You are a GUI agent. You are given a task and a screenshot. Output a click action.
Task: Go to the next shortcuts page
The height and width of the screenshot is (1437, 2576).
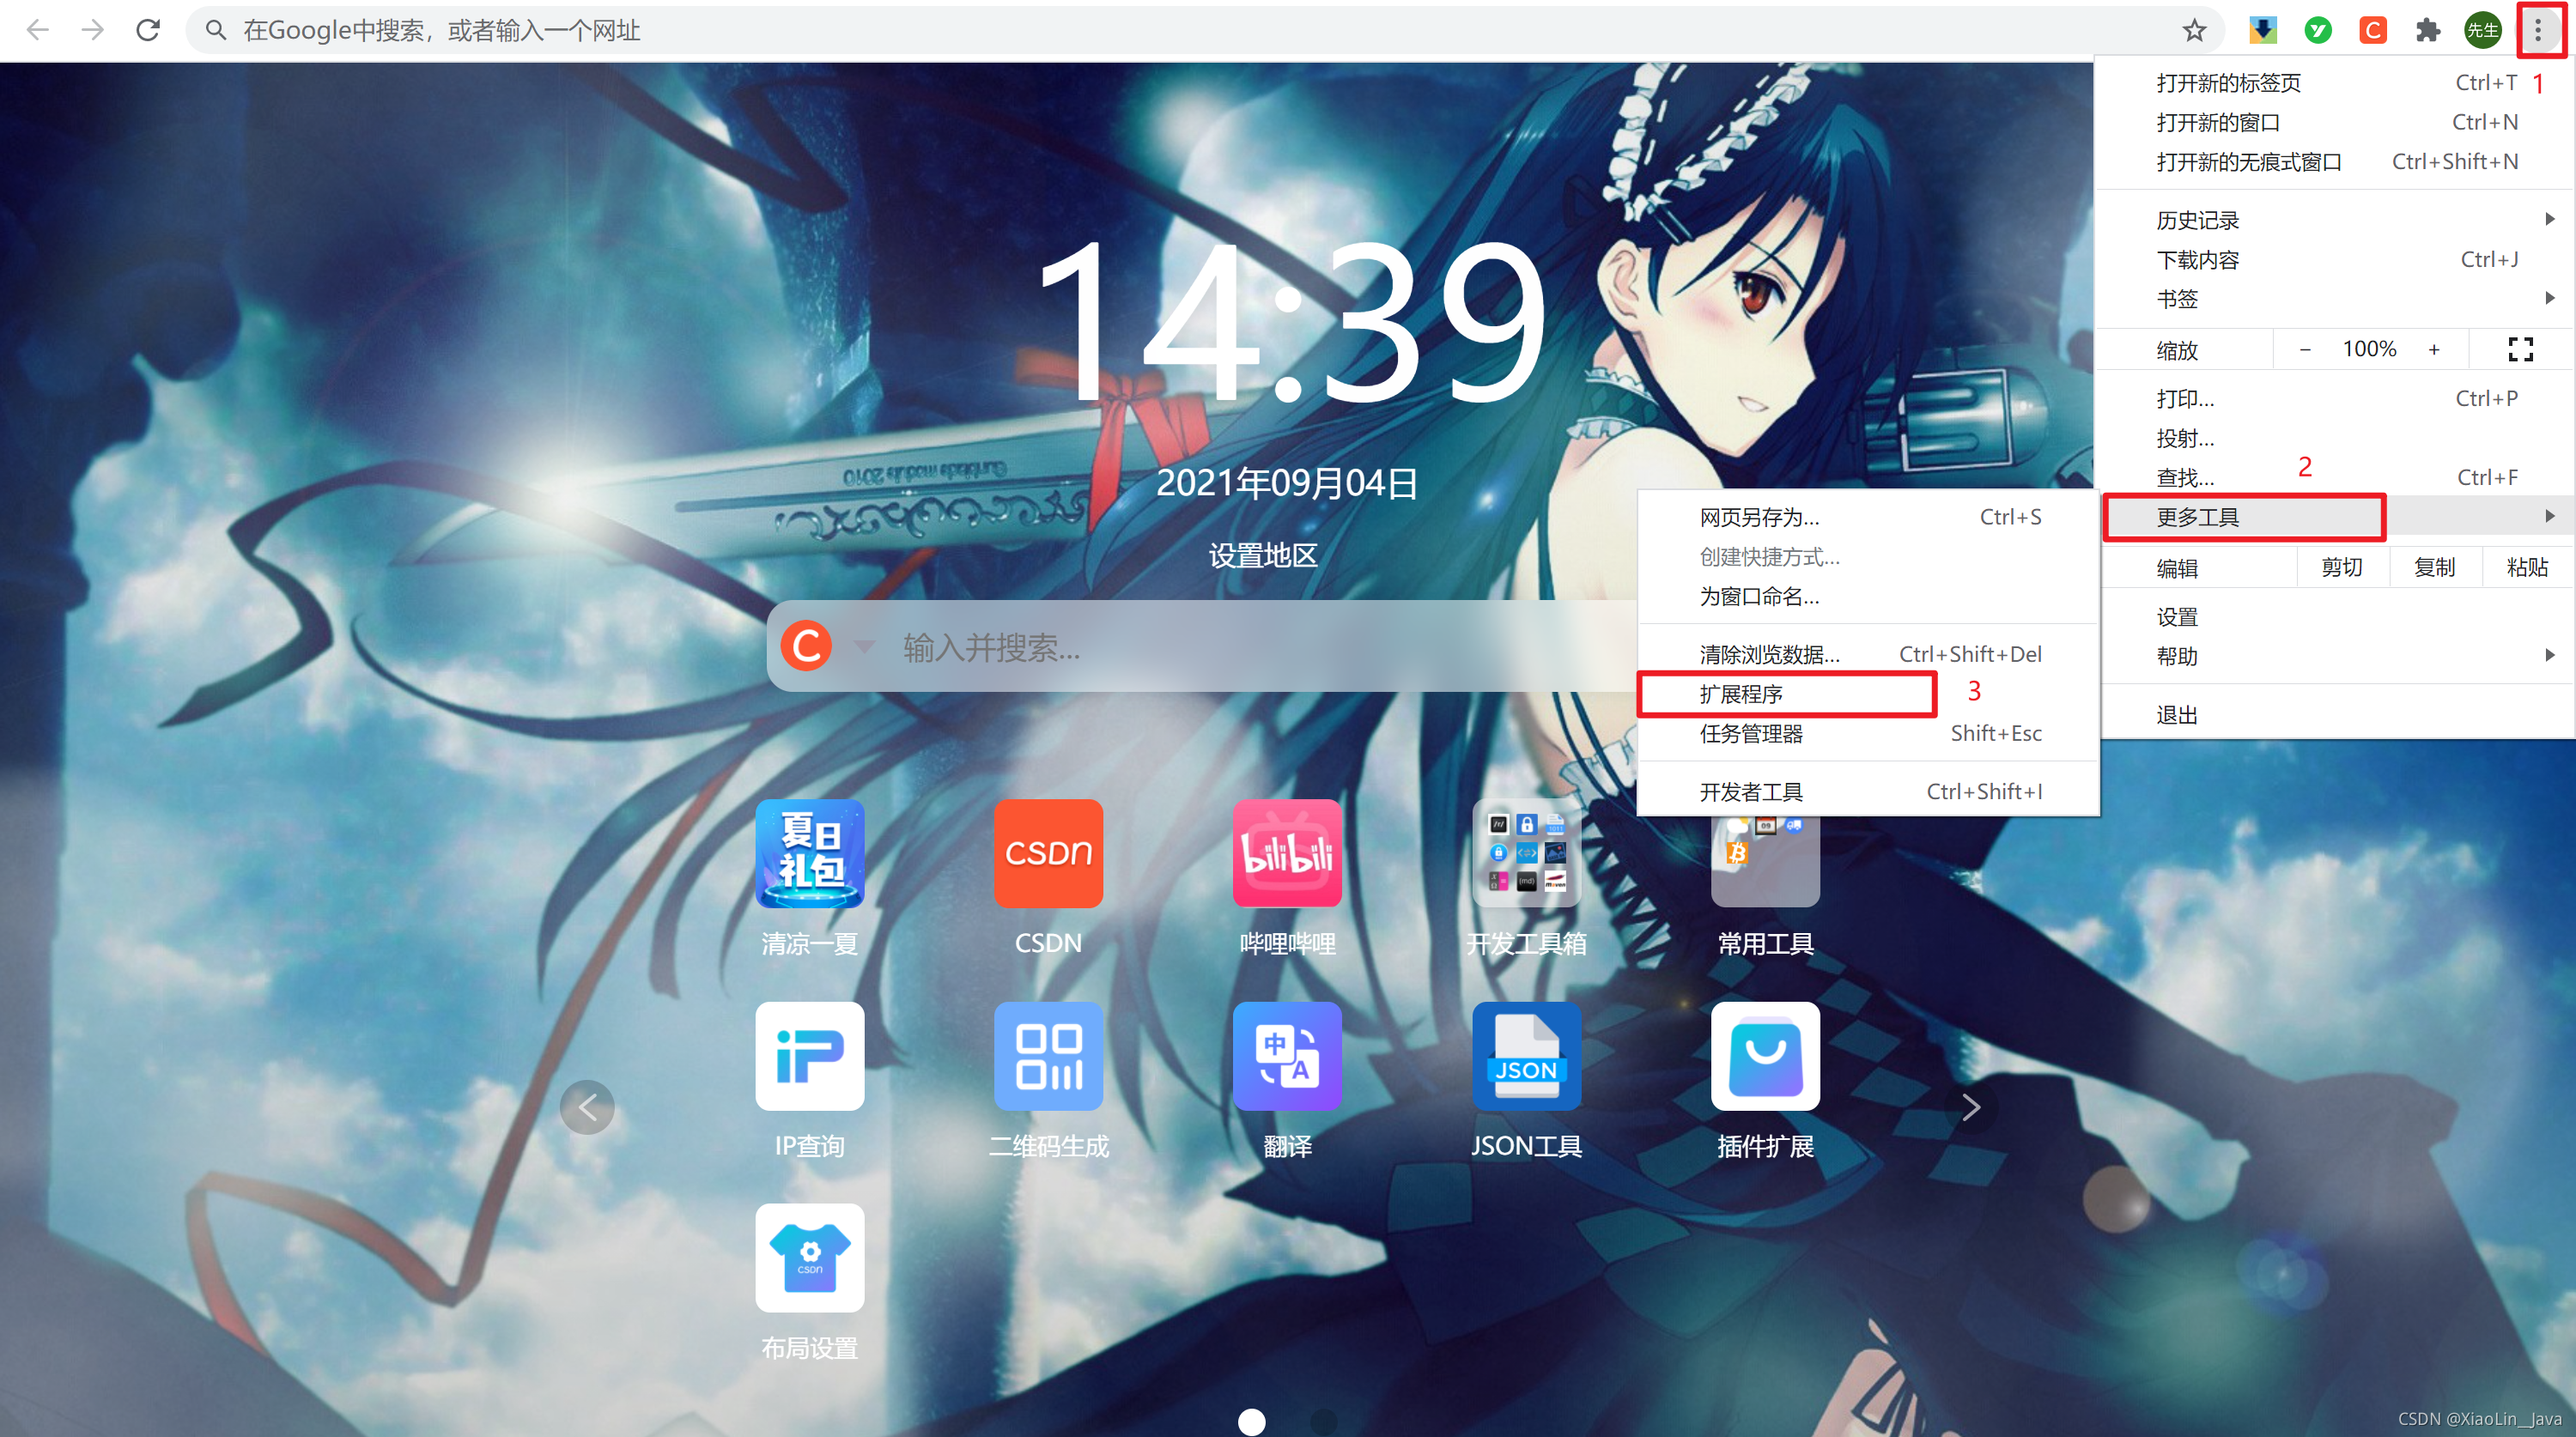click(x=1970, y=1107)
